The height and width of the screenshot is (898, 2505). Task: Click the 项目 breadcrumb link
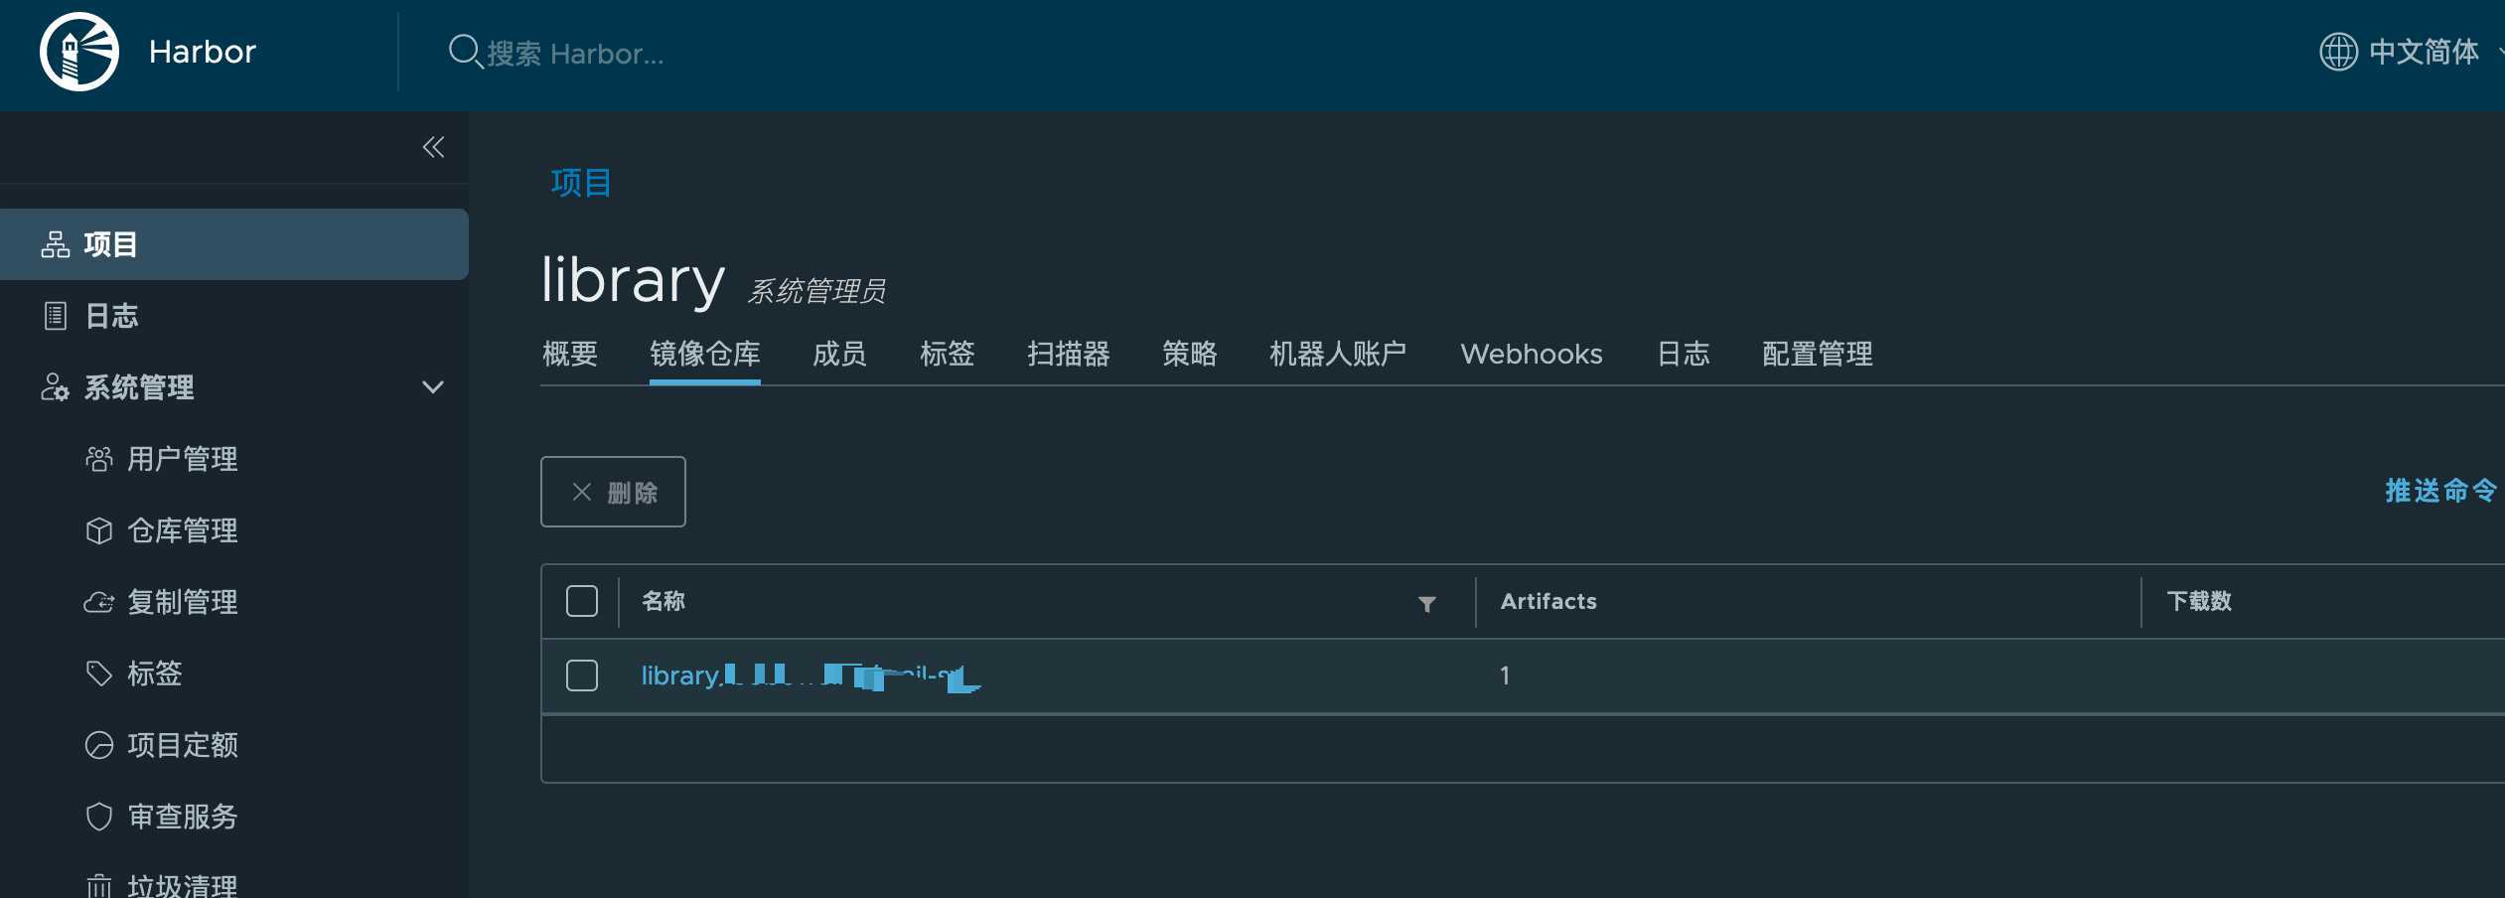pos(581,183)
